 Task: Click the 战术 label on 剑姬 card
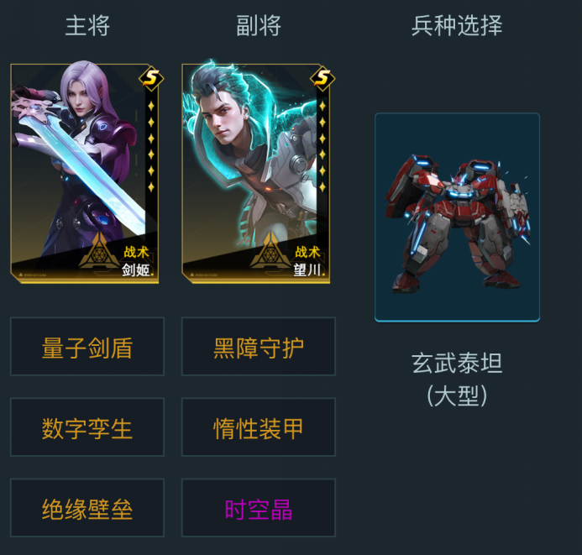tap(136, 252)
